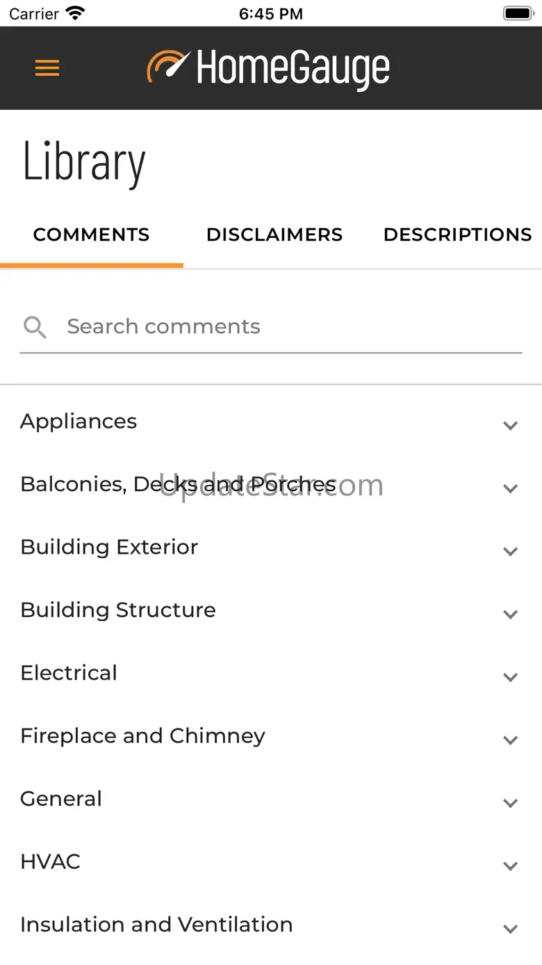Expand the General chevron
This screenshot has width=542, height=965.
point(511,803)
